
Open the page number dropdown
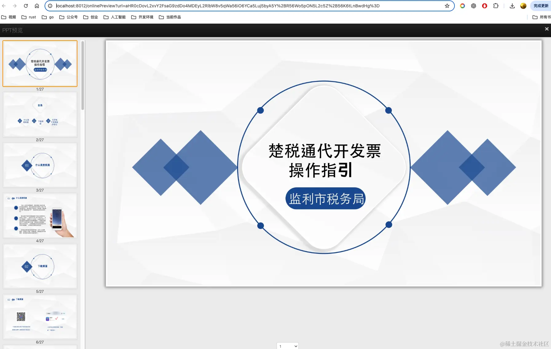point(288,346)
